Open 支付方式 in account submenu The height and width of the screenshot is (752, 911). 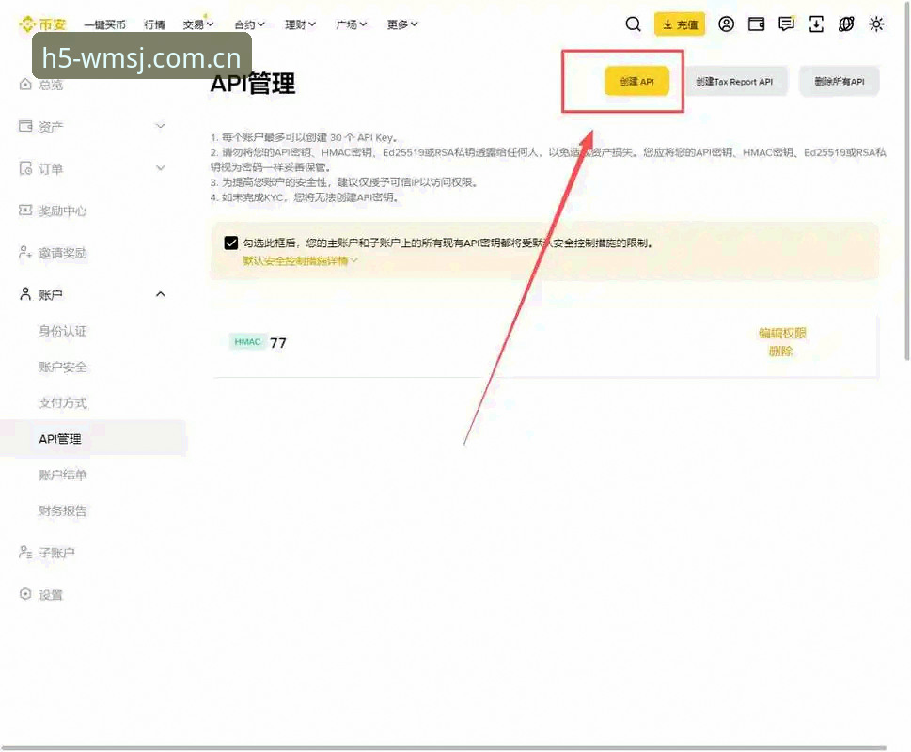[63, 403]
